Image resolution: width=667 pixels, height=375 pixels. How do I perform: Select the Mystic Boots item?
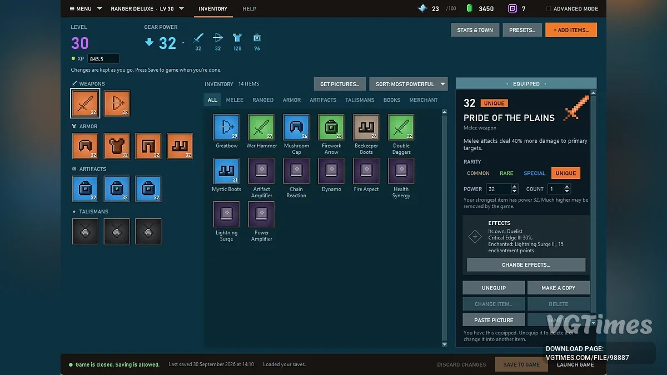click(x=226, y=171)
